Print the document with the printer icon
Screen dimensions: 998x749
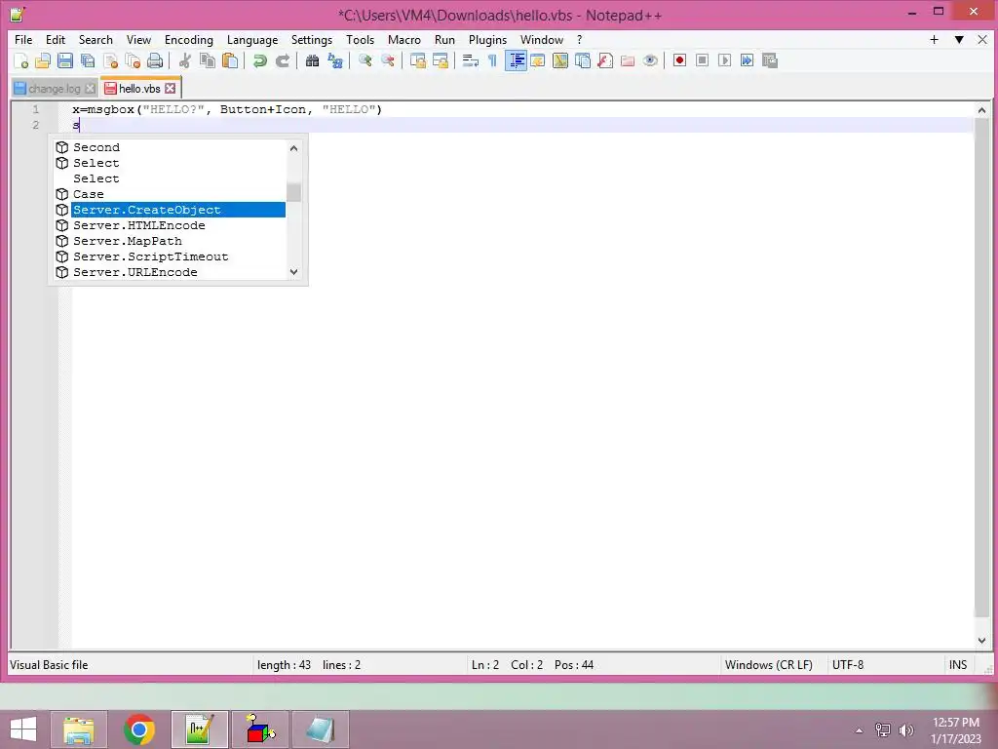tap(155, 60)
